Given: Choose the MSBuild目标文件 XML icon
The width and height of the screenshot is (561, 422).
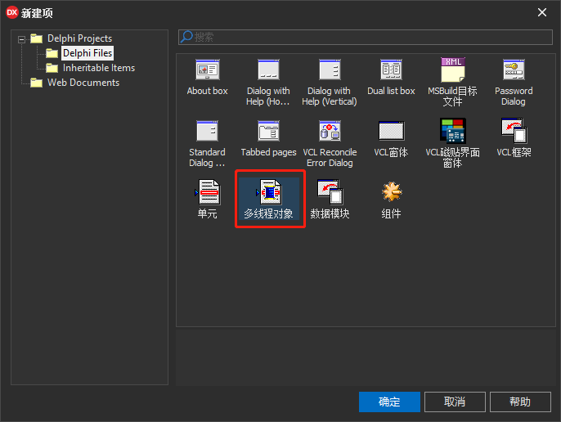Looking at the screenshot, I should (x=452, y=70).
